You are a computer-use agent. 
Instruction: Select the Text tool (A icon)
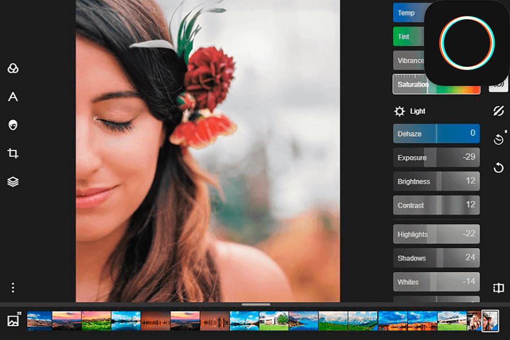tap(13, 97)
